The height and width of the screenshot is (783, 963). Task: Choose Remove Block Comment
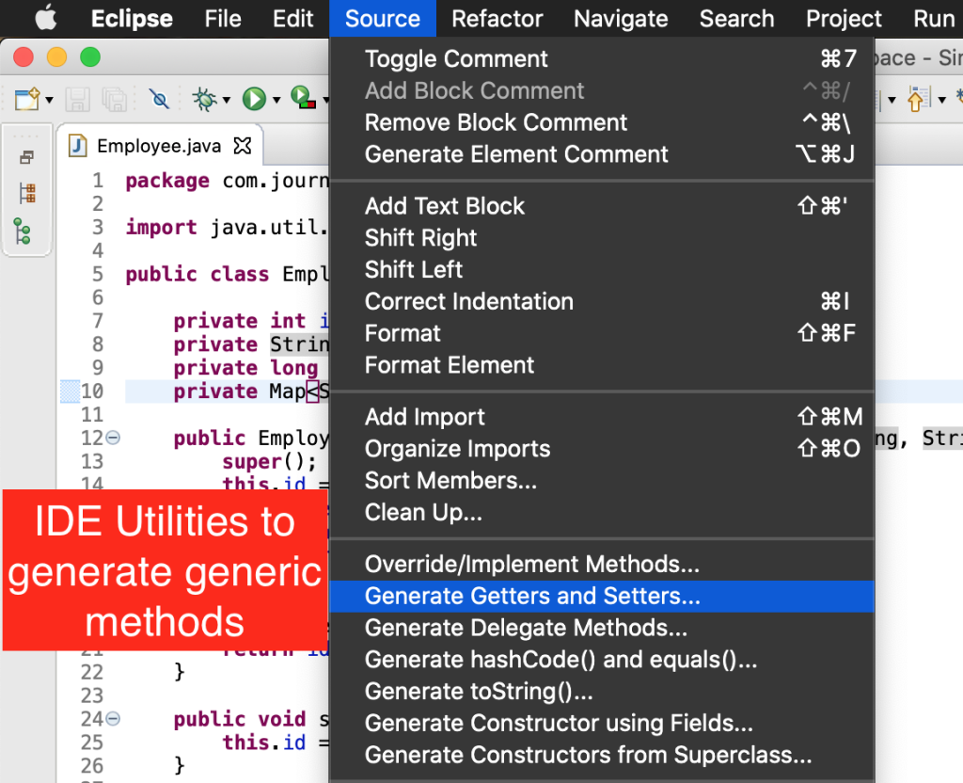click(602, 122)
